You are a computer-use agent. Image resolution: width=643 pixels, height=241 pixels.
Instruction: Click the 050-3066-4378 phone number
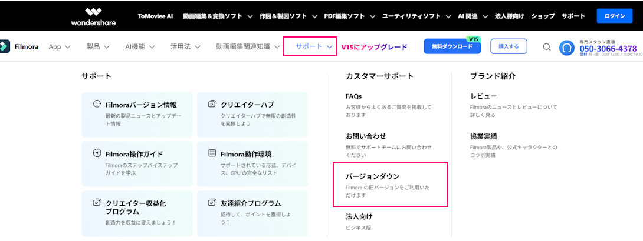point(608,49)
